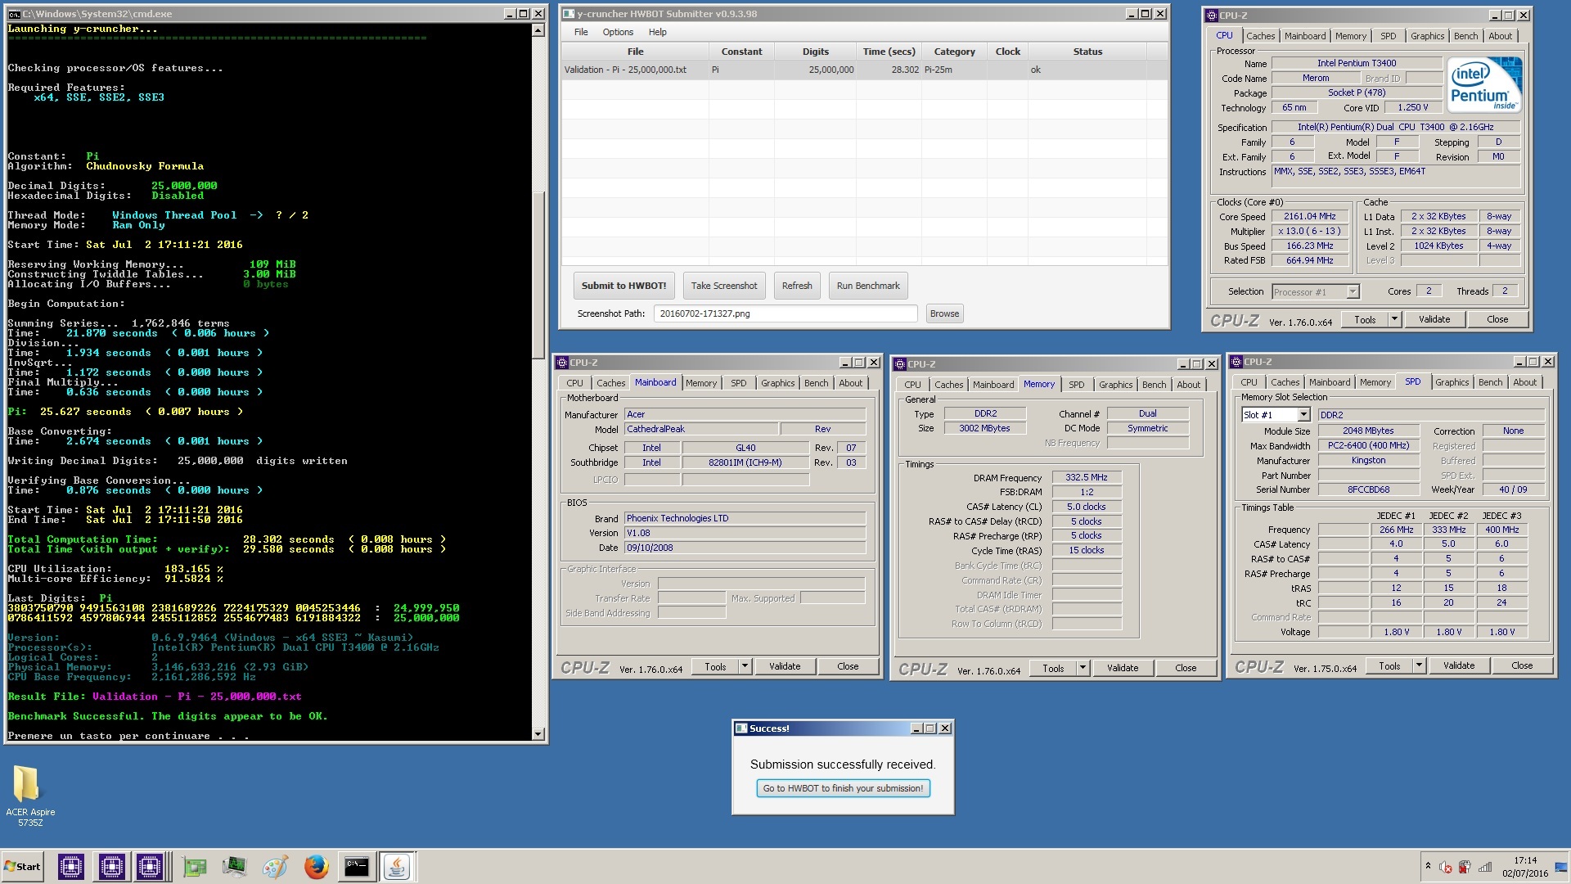Click Validate in the SPD window
The height and width of the screenshot is (884, 1571).
click(x=1458, y=665)
